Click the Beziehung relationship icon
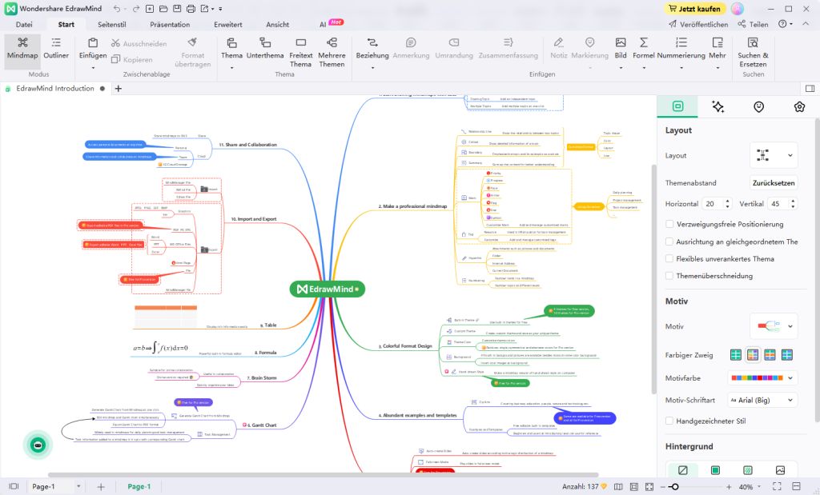The image size is (820, 495). 372,48
